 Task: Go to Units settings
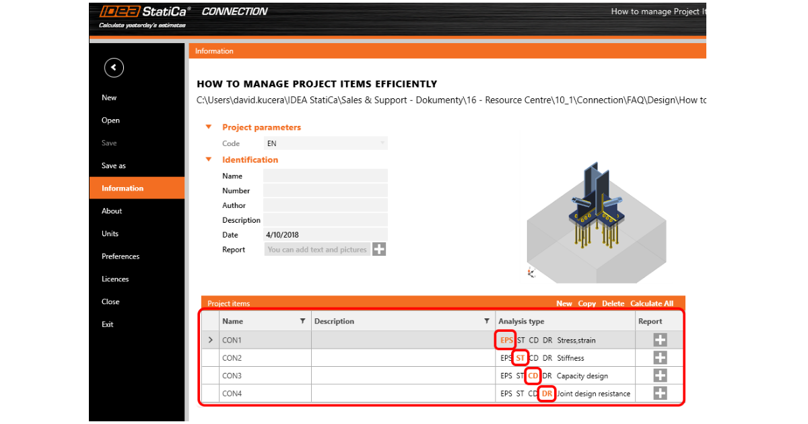110,234
